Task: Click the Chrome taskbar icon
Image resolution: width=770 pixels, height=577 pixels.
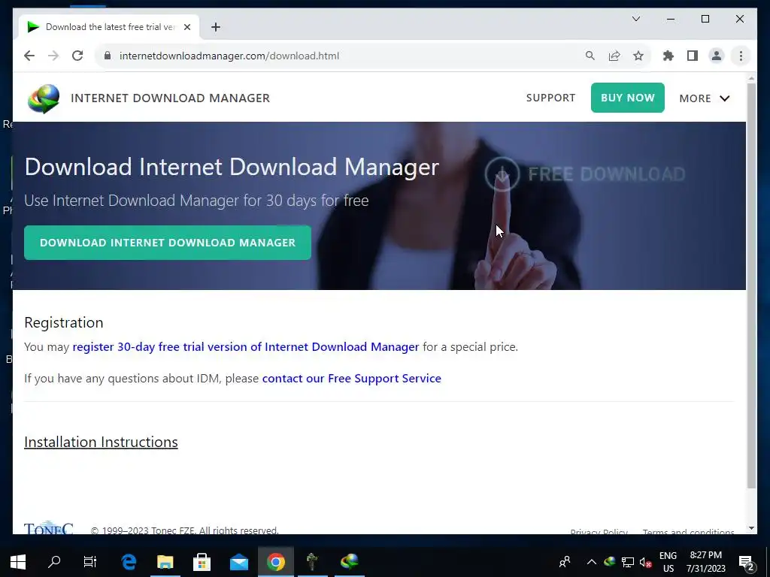Action: [x=275, y=562]
